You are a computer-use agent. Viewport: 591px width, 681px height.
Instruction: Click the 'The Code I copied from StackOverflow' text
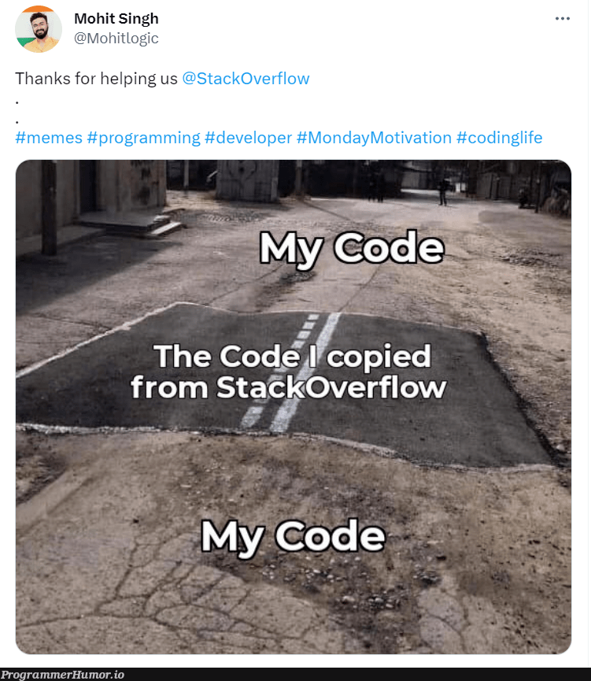pyautogui.click(x=296, y=372)
